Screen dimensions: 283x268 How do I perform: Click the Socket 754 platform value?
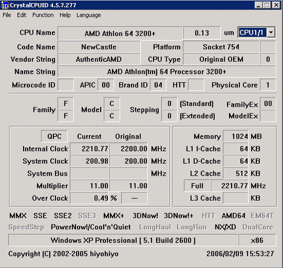[221, 47]
